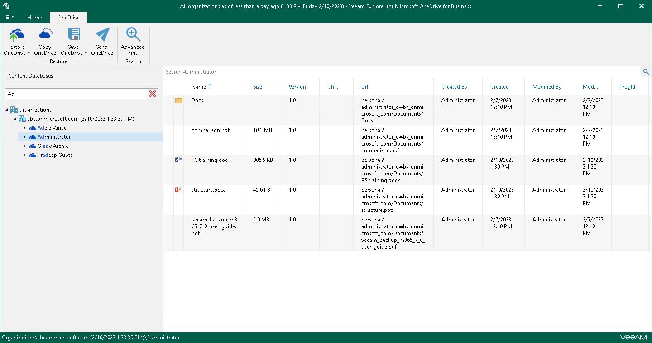Click the Send OneDrive icon
652x343 pixels.
point(102,35)
